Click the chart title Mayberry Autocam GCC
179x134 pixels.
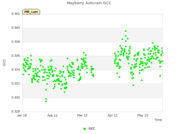pyautogui.click(x=89, y=3)
